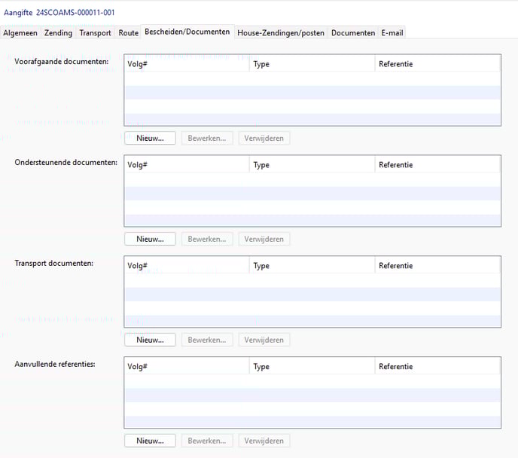518x458 pixels.
Task: Open the Zending tab
Action: [x=58, y=32]
